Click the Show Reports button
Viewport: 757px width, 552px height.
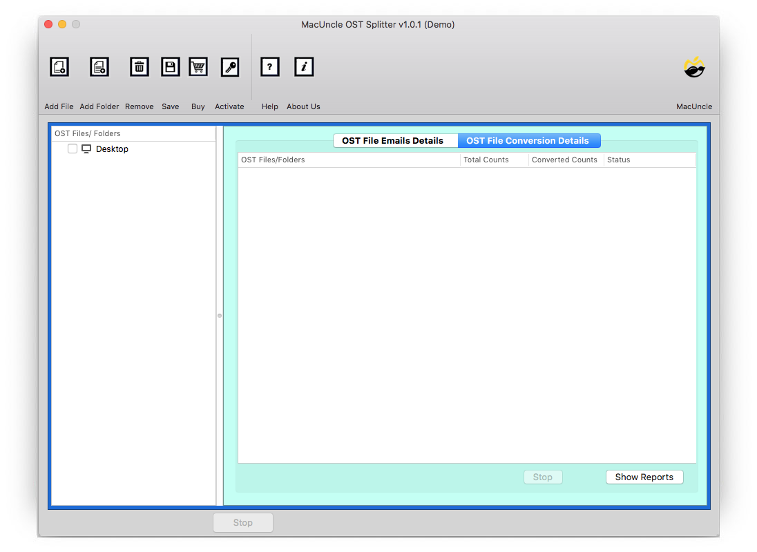coord(644,477)
